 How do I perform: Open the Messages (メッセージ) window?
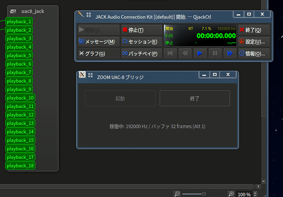point(98,42)
